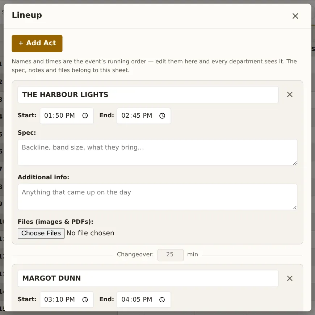Remove the Margot Dunn act

tap(290, 278)
